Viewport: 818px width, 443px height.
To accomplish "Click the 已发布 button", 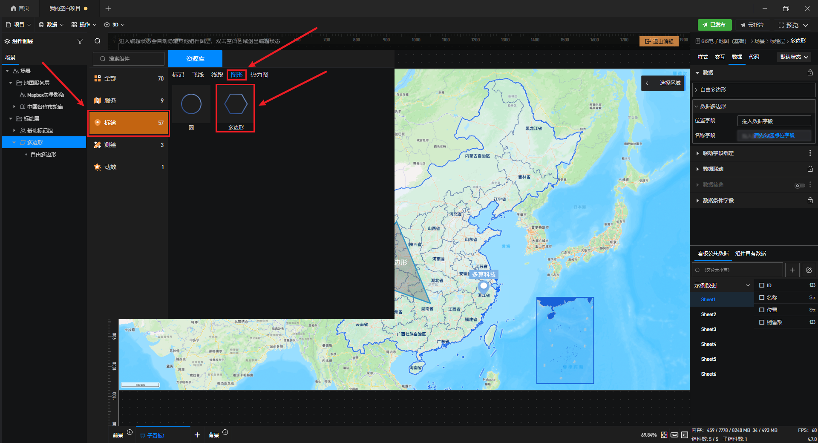I will (714, 25).
